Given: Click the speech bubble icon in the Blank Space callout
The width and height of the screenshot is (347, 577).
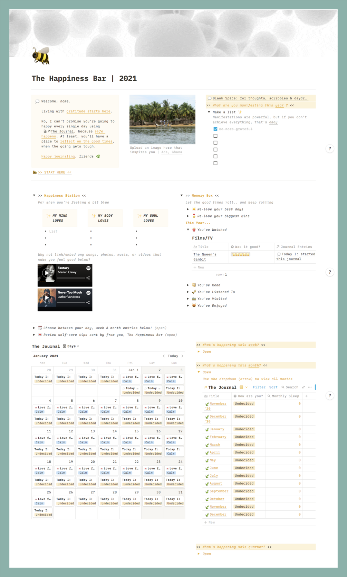Looking at the screenshot, I should (209, 98).
